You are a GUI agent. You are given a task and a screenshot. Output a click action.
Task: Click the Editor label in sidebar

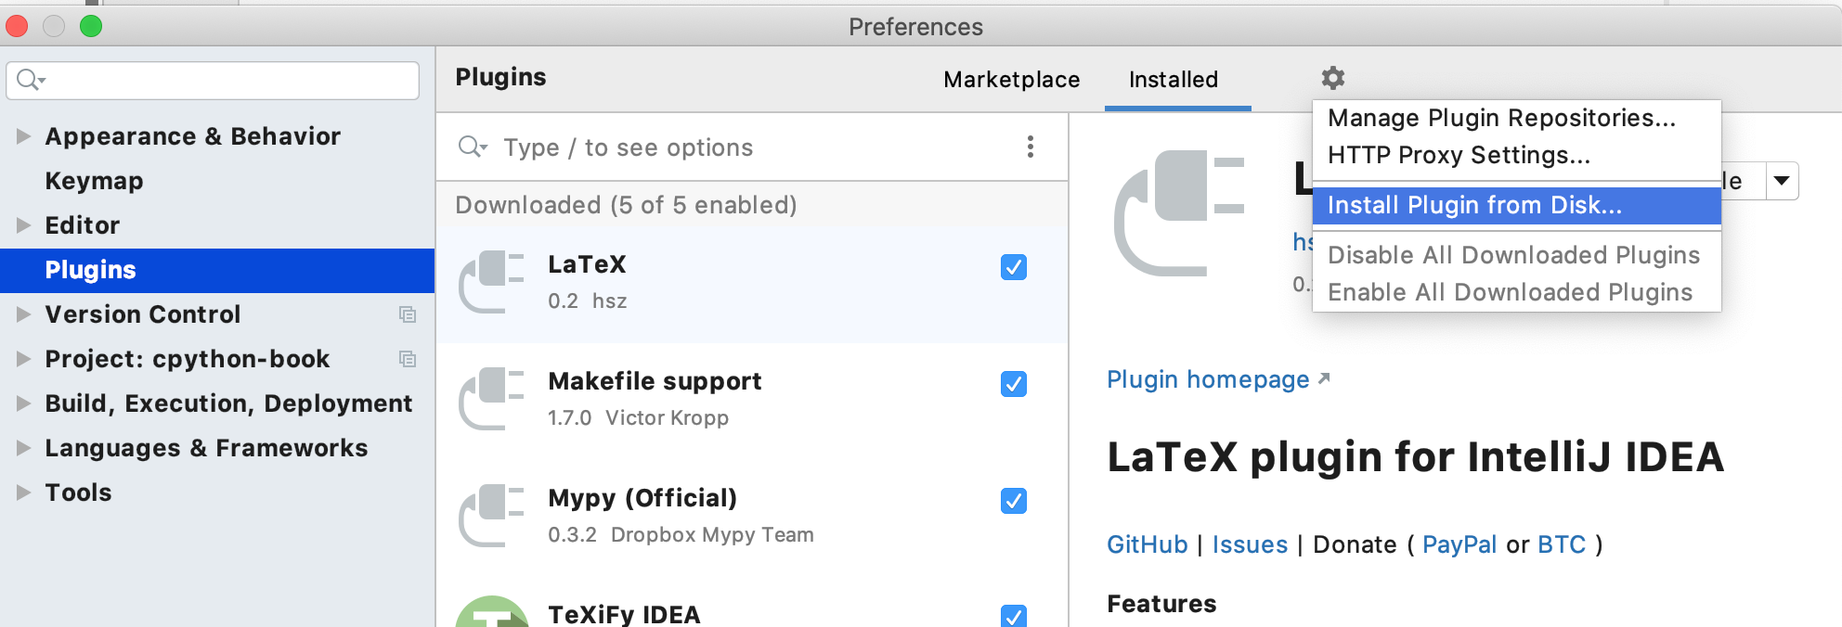pos(83,225)
